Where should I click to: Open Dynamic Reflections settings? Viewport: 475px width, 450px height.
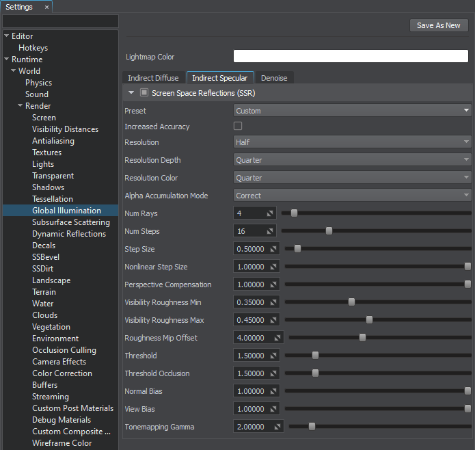coord(69,234)
